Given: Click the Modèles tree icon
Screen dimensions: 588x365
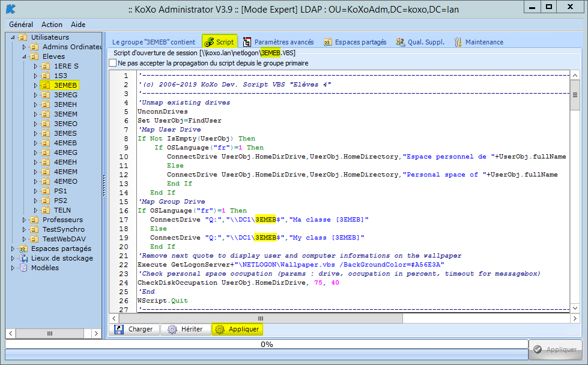Looking at the screenshot, I should tap(23, 268).
